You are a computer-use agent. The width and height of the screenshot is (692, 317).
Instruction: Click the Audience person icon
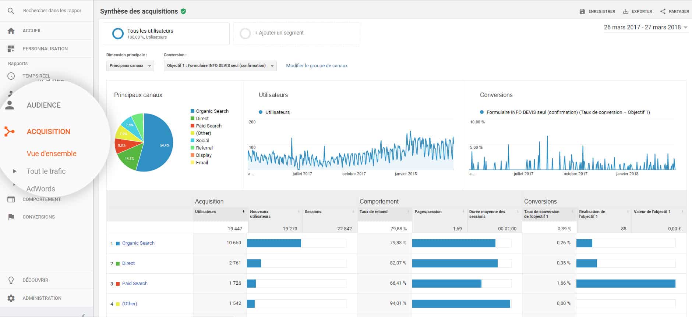point(10,105)
